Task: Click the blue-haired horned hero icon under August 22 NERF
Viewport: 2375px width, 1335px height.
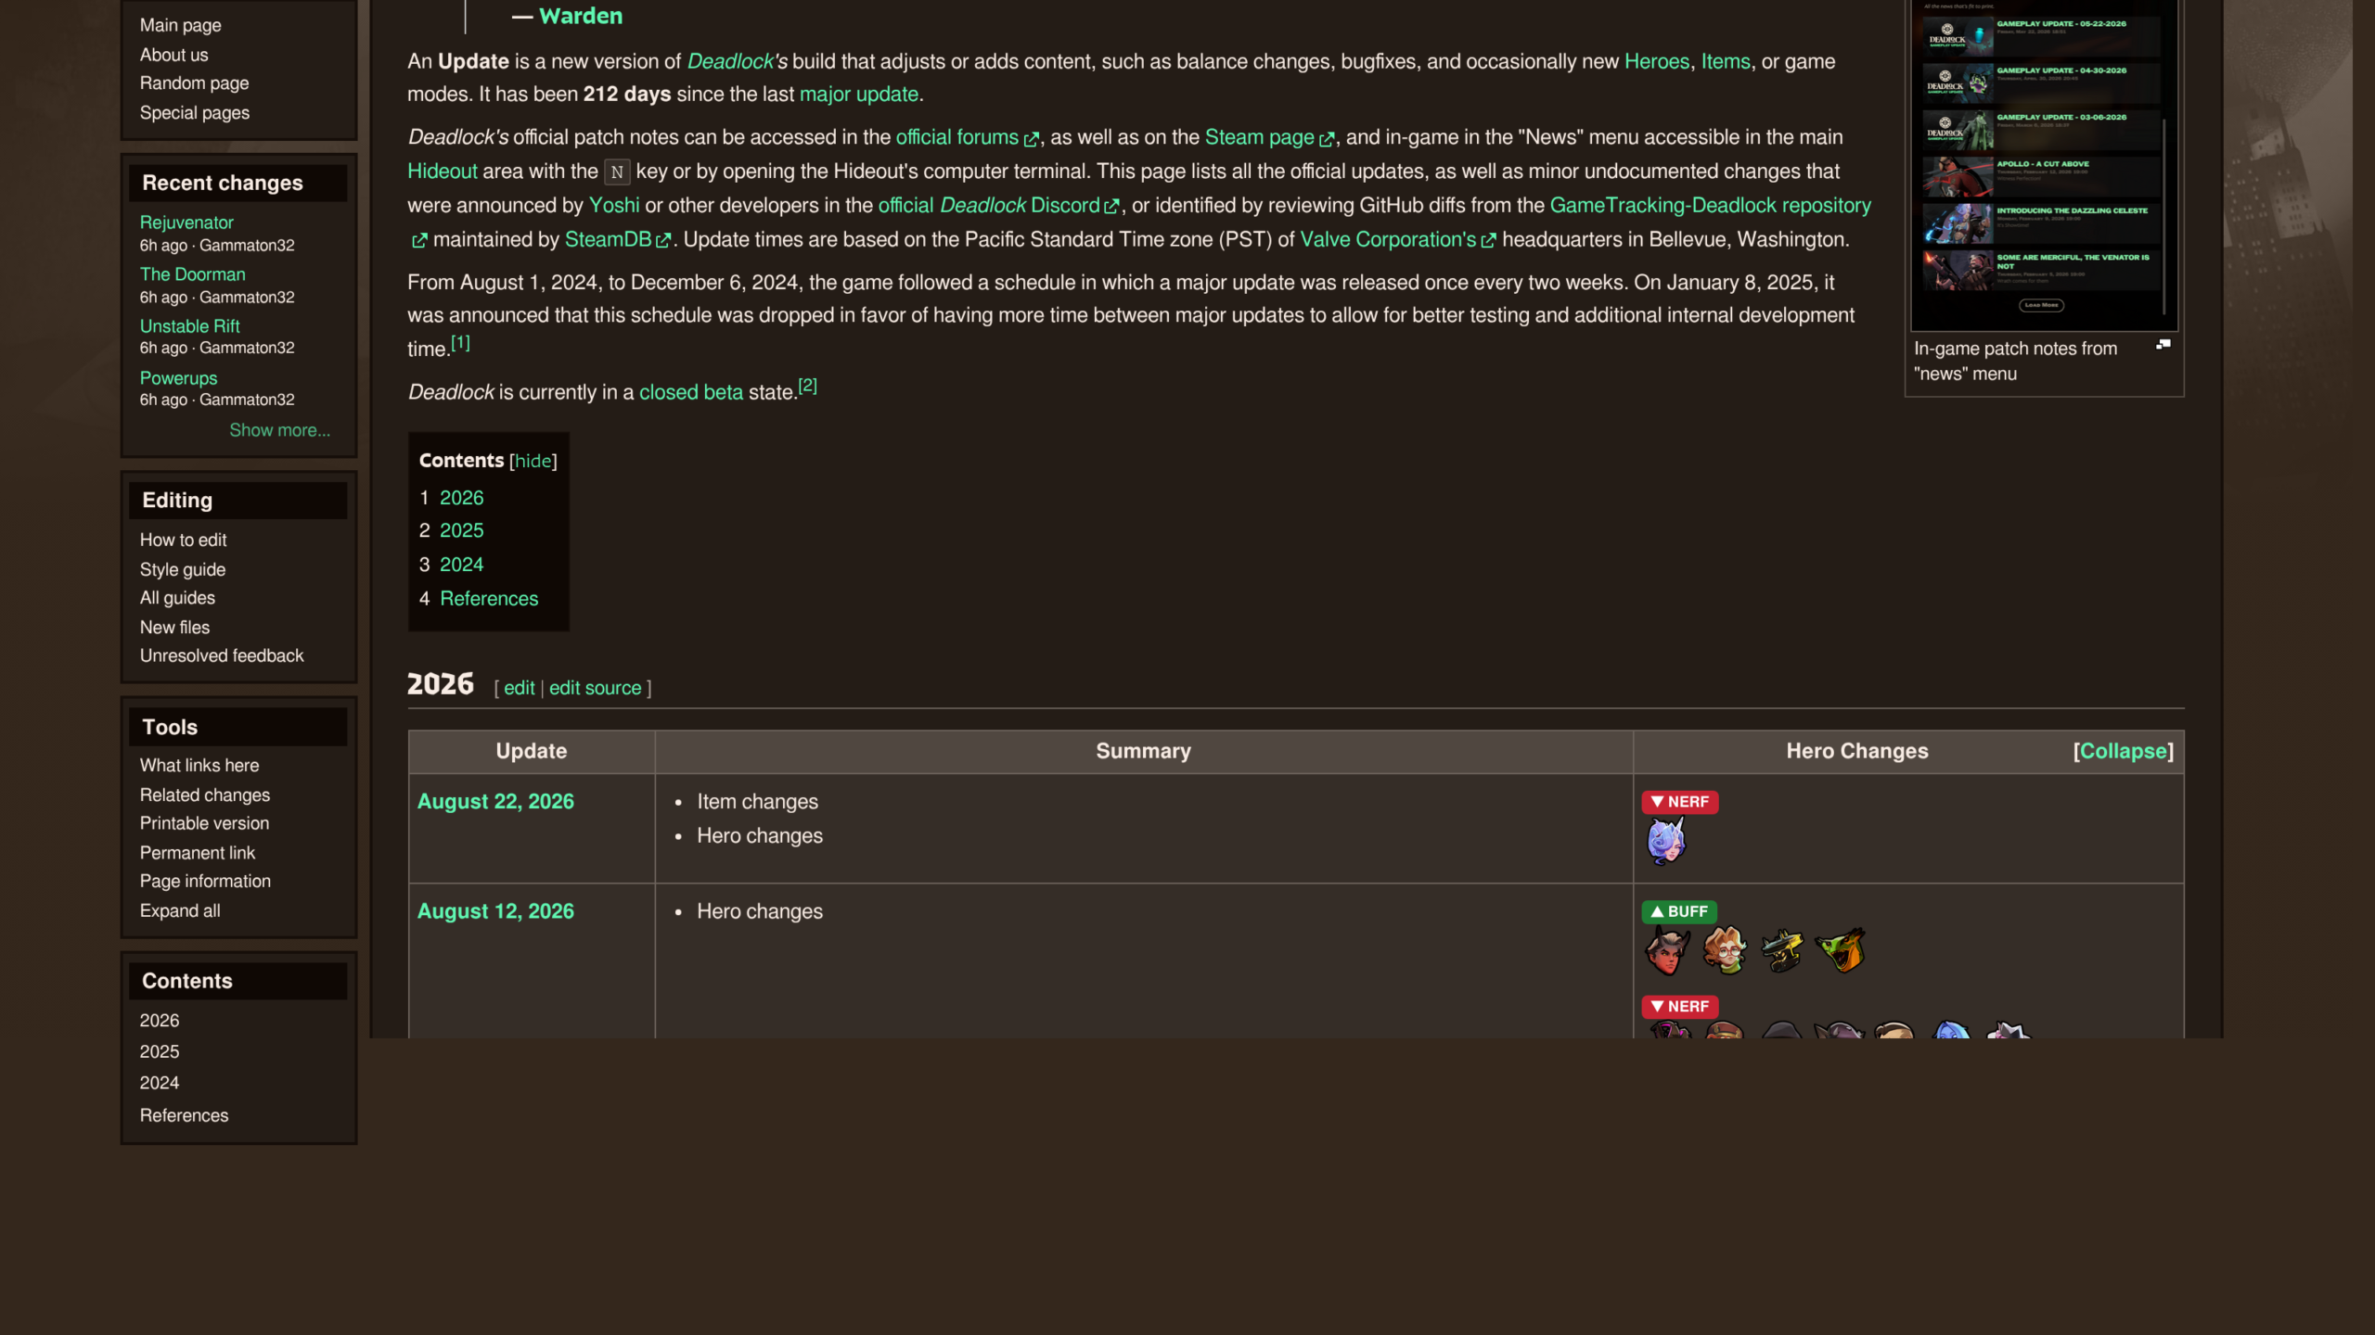Action: coord(1666,842)
